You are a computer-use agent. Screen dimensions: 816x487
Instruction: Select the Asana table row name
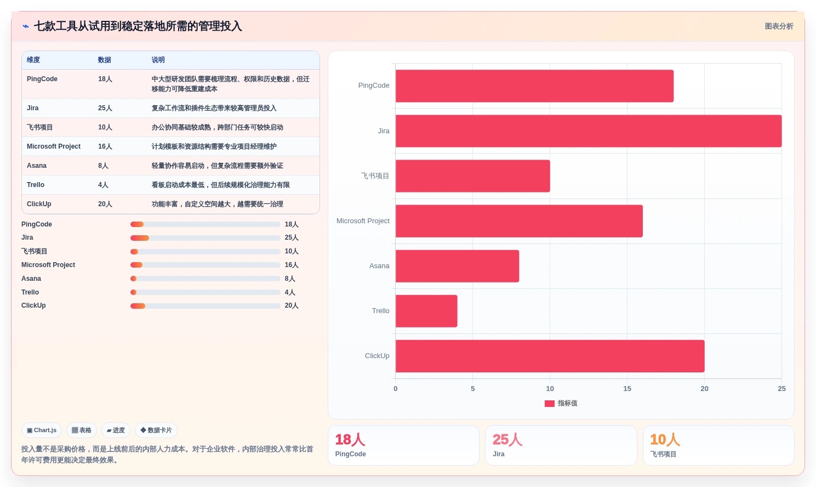click(37, 166)
